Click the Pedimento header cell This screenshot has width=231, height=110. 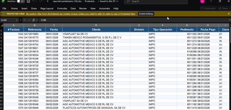coord(187,30)
